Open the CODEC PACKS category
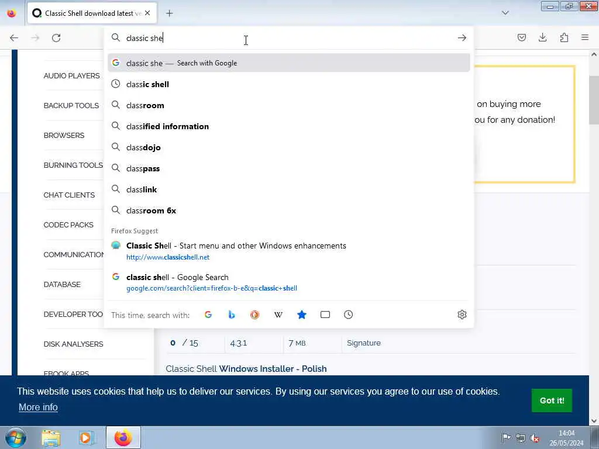599x449 pixels. pyautogui.click(x=68, y=224)
